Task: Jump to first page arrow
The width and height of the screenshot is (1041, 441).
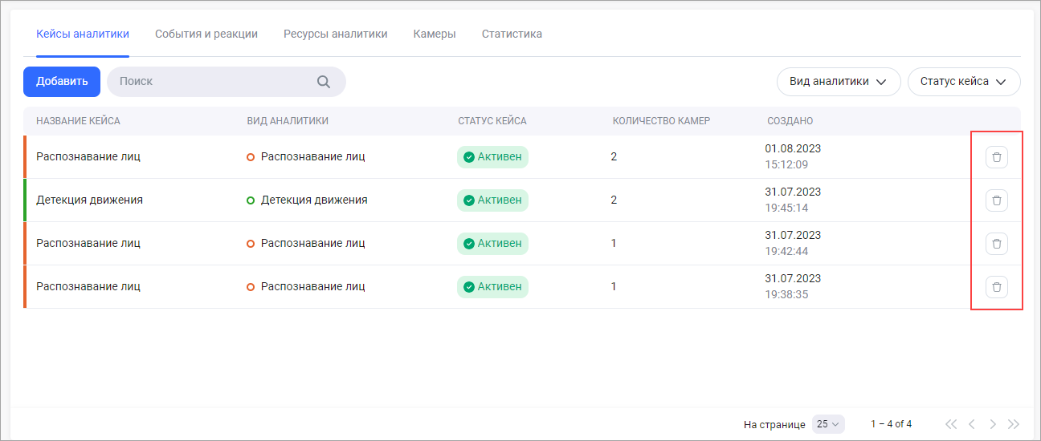Action: [x=951, y=424]
